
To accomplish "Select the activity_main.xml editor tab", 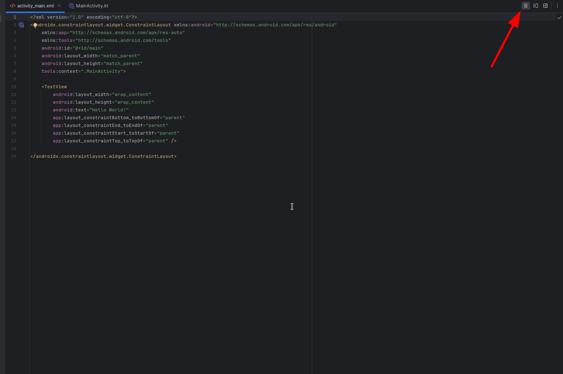I will pyautogui.click(x=35, y=6).
